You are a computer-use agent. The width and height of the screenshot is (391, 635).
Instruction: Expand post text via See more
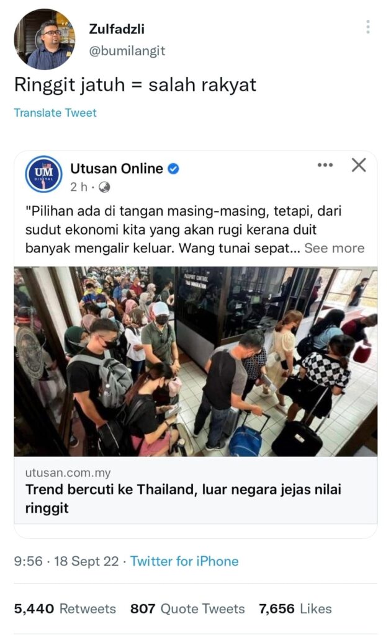pos(335,248)
